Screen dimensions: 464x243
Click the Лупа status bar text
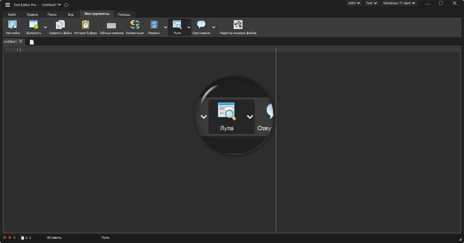click(x=105, y=238)
